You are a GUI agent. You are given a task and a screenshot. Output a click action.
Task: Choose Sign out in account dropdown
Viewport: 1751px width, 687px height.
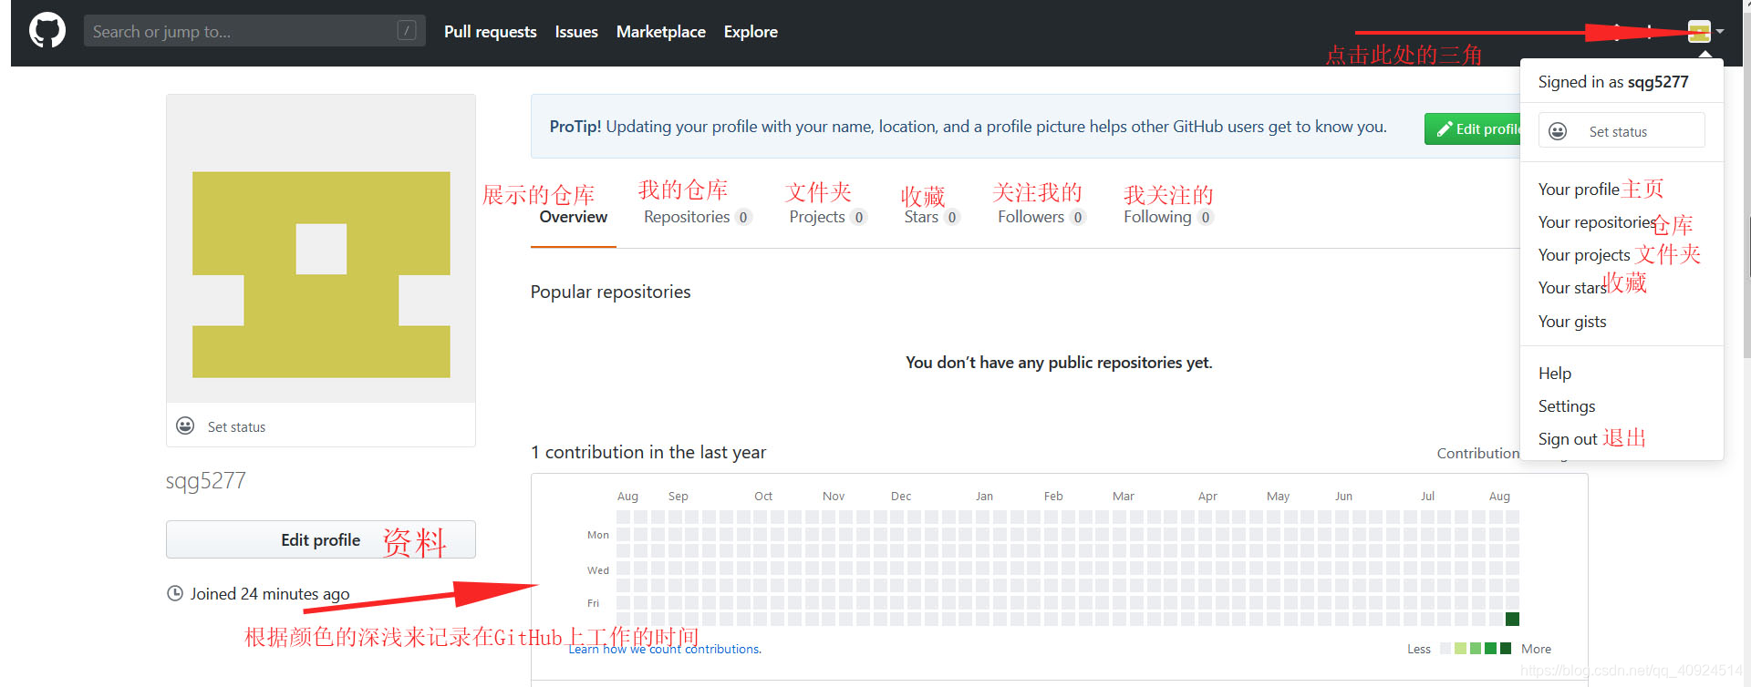pos(1568,439)
